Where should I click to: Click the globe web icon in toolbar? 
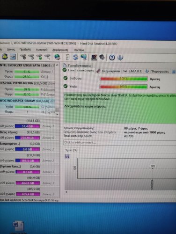(x=57, y=57)
